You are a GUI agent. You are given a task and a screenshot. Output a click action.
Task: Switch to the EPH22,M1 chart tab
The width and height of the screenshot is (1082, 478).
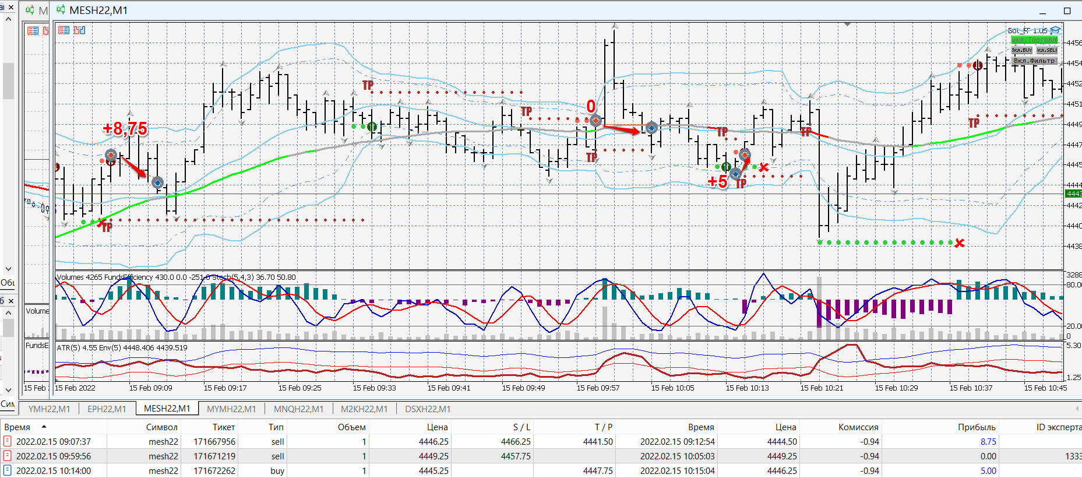(x=107, y=409)
